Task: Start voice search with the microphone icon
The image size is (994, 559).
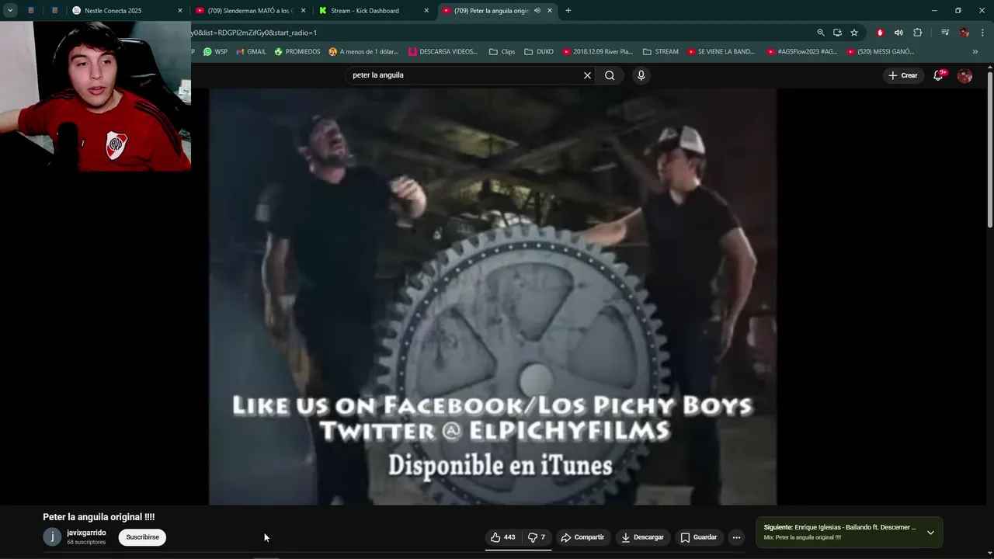Action: (x=641, y=75)
